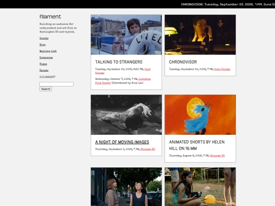The height and width of the screenshot is (206, 275).
Task: Select the tagline about independent and art film
Action: (x=58, y=28)
